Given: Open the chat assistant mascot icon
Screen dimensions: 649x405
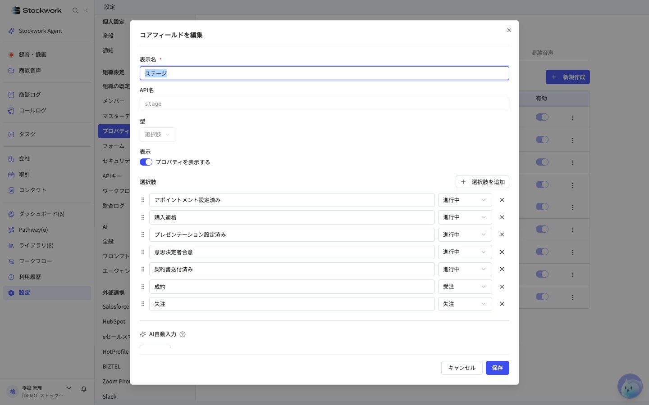Looking at the screenshot, I should pos(630,387).
